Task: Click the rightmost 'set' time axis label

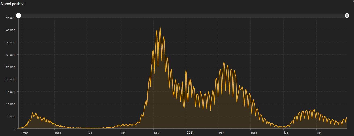Action: 319,133
